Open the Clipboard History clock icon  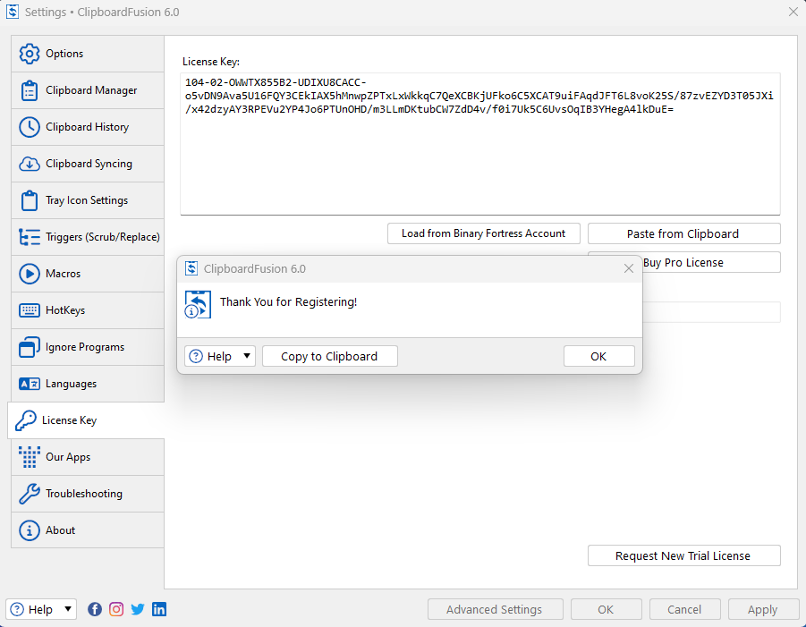[30, 127]
